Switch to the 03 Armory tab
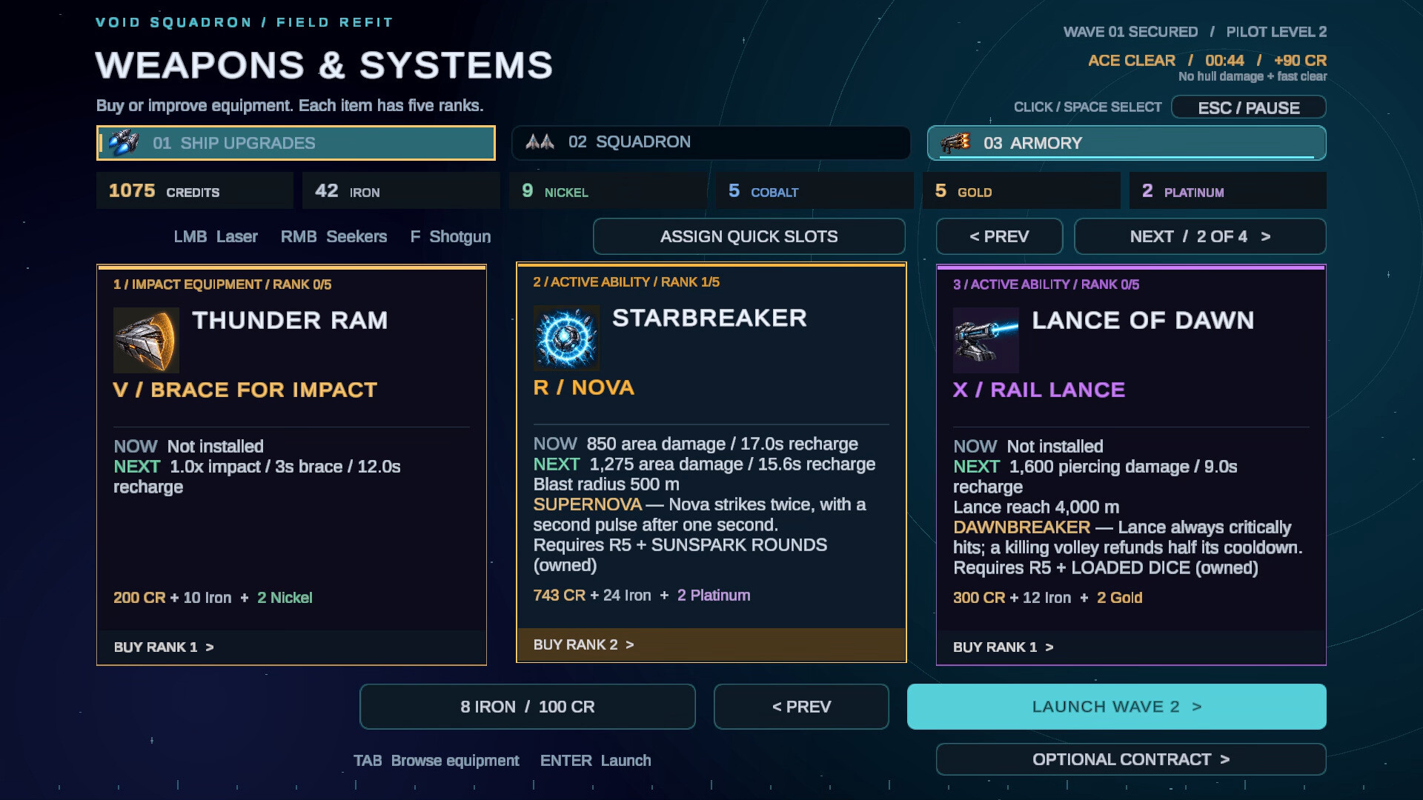1423x800 pixels. coord(1127,143)
